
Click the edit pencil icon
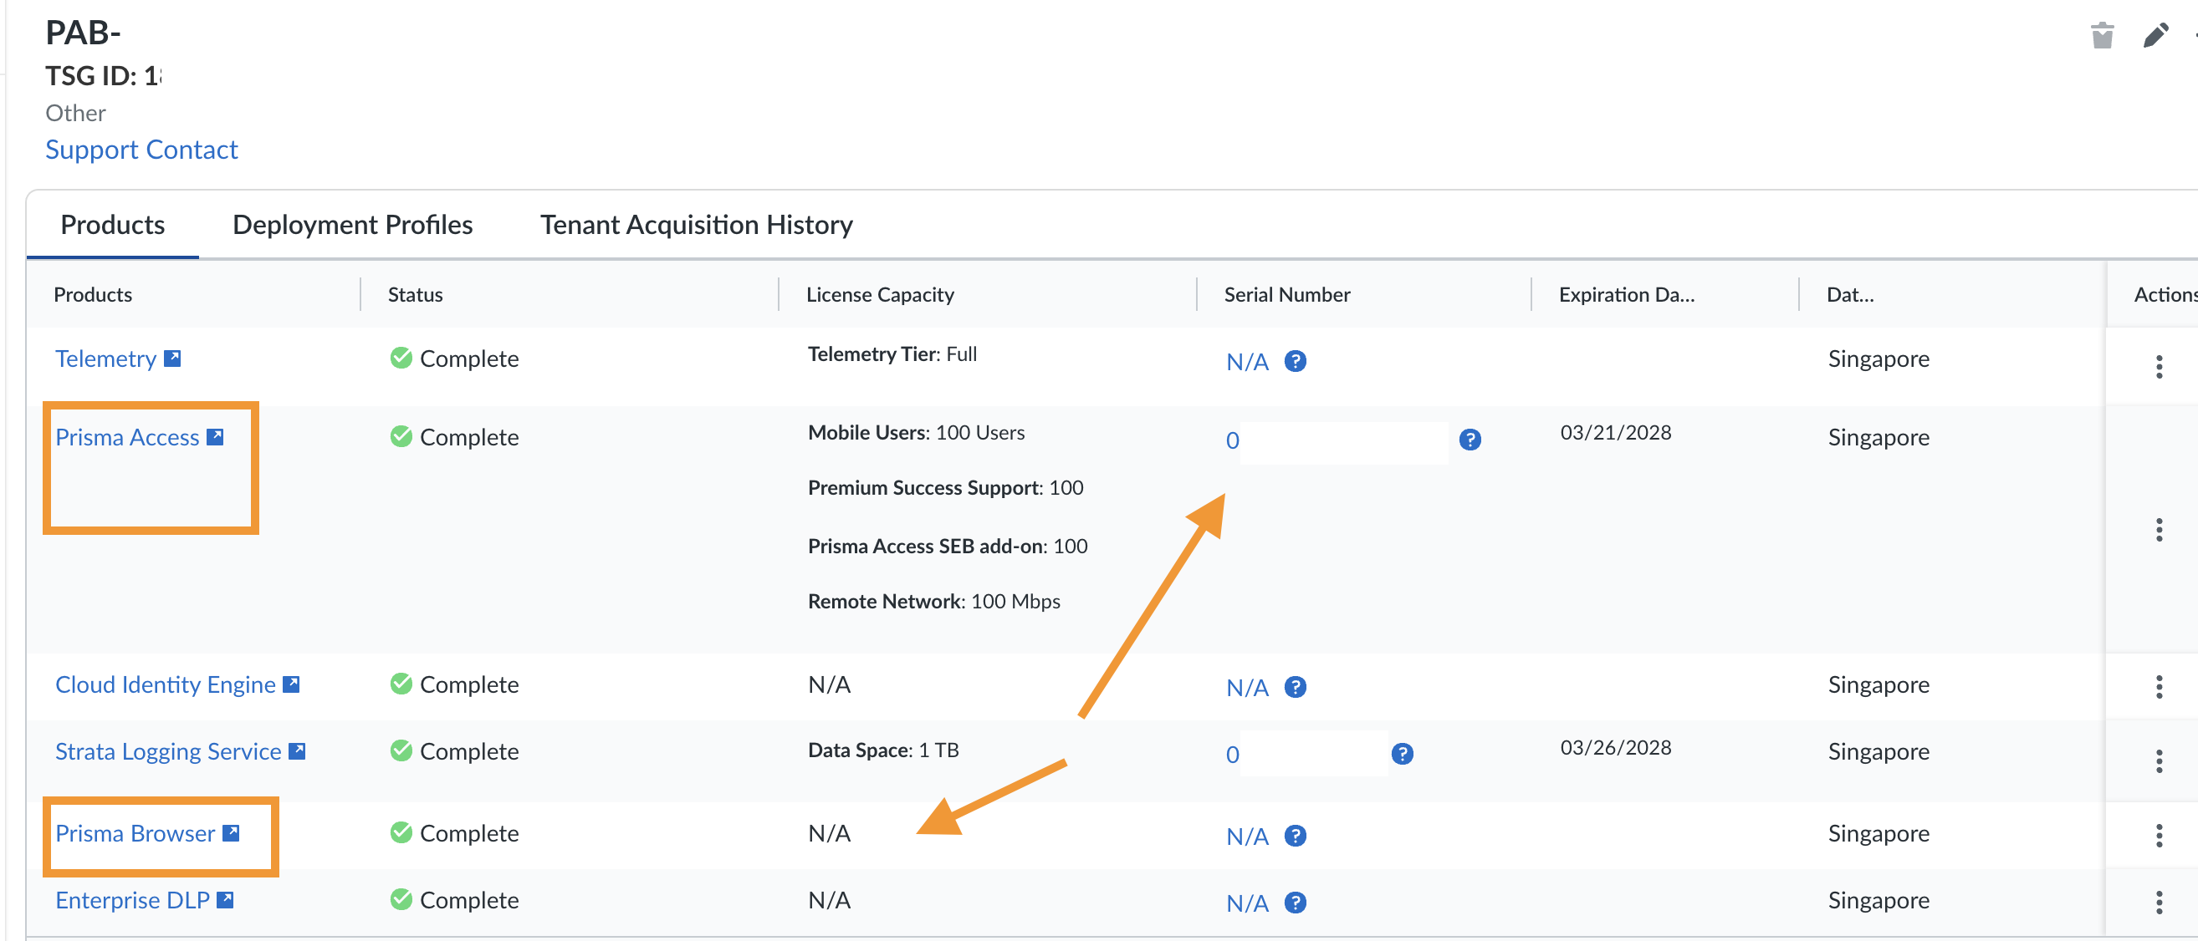[2155, 36]
